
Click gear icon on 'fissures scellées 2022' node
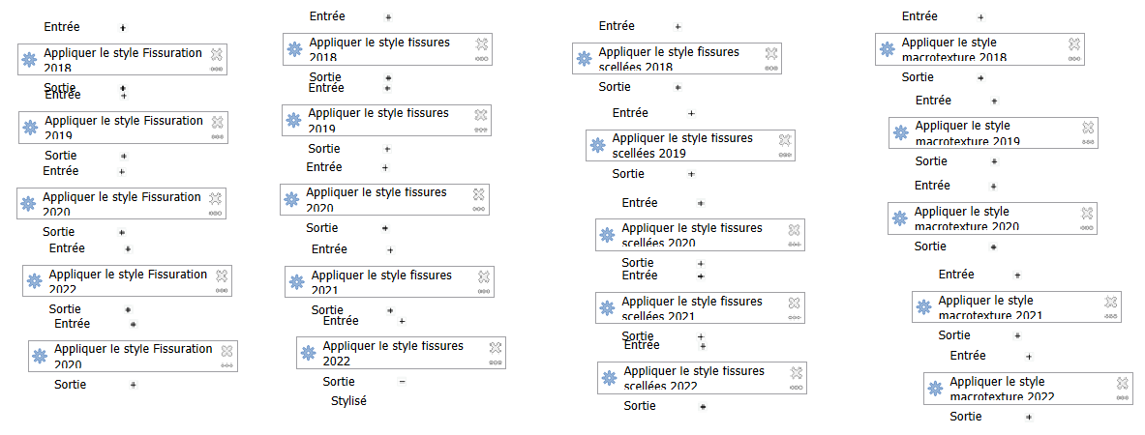point(609,377)
